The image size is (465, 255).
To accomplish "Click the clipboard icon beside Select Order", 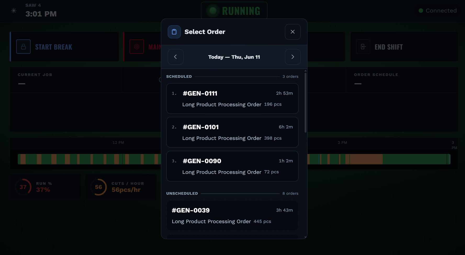I will coord(174,32).
